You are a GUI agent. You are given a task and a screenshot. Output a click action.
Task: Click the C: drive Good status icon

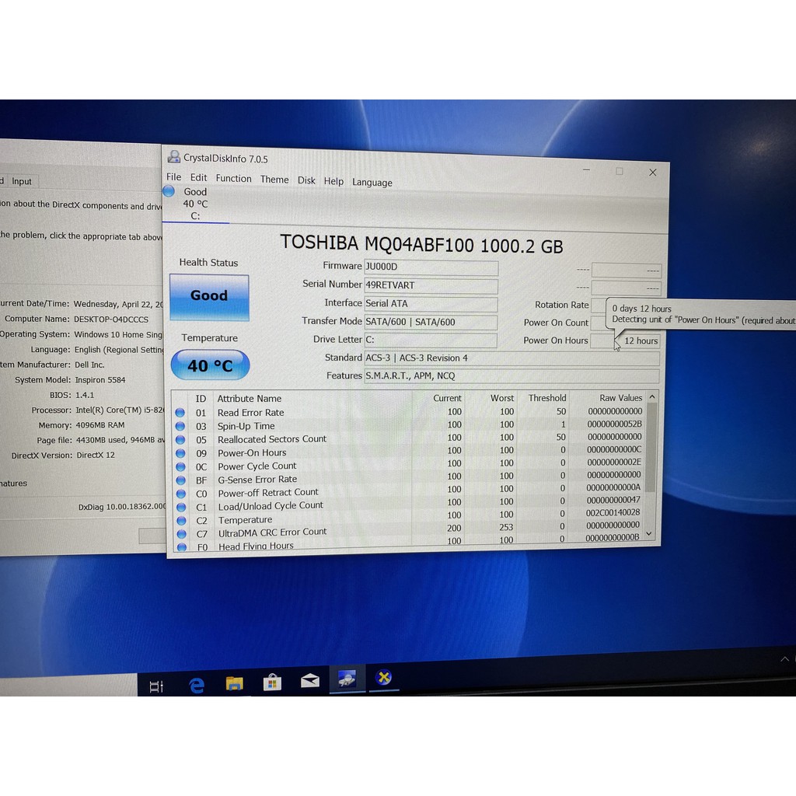coord(169,191)
